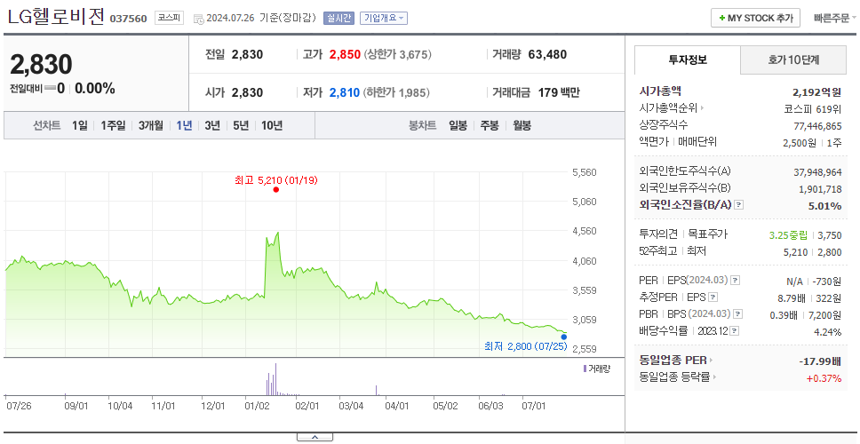Screen dimensions: 860x444
Task: Switch to the 호가10단계 tab
Action: 793,59
